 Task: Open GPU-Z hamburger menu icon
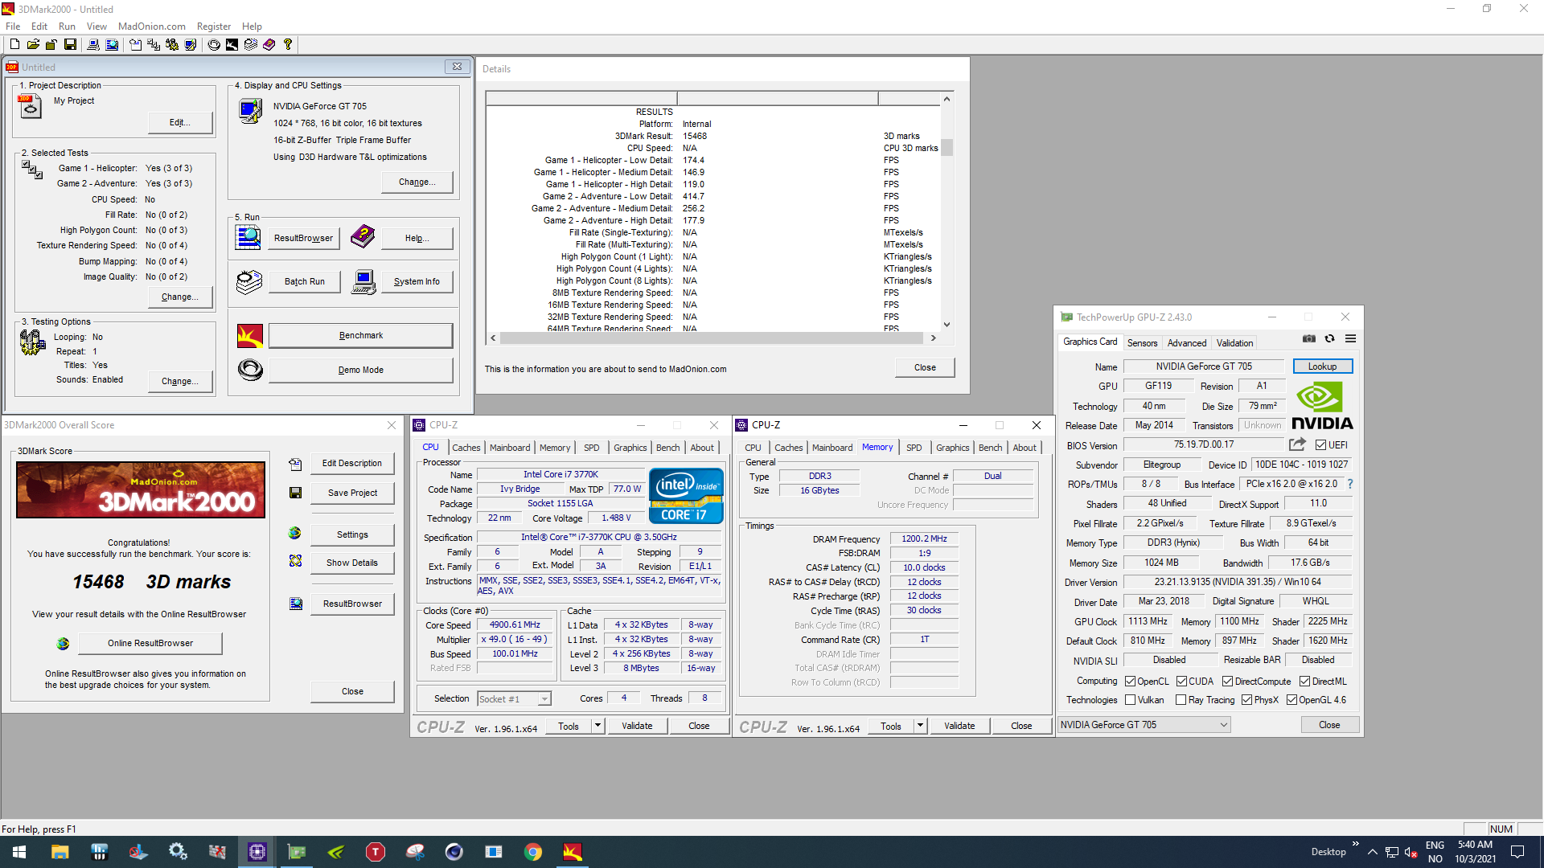pos(1351,339)
